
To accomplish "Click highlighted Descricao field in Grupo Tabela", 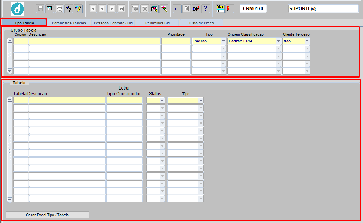I will point(95,41).
